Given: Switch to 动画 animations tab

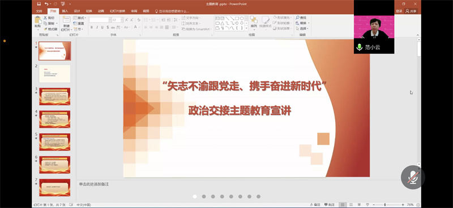Looking at the screenshot, I should pos(101,11).
